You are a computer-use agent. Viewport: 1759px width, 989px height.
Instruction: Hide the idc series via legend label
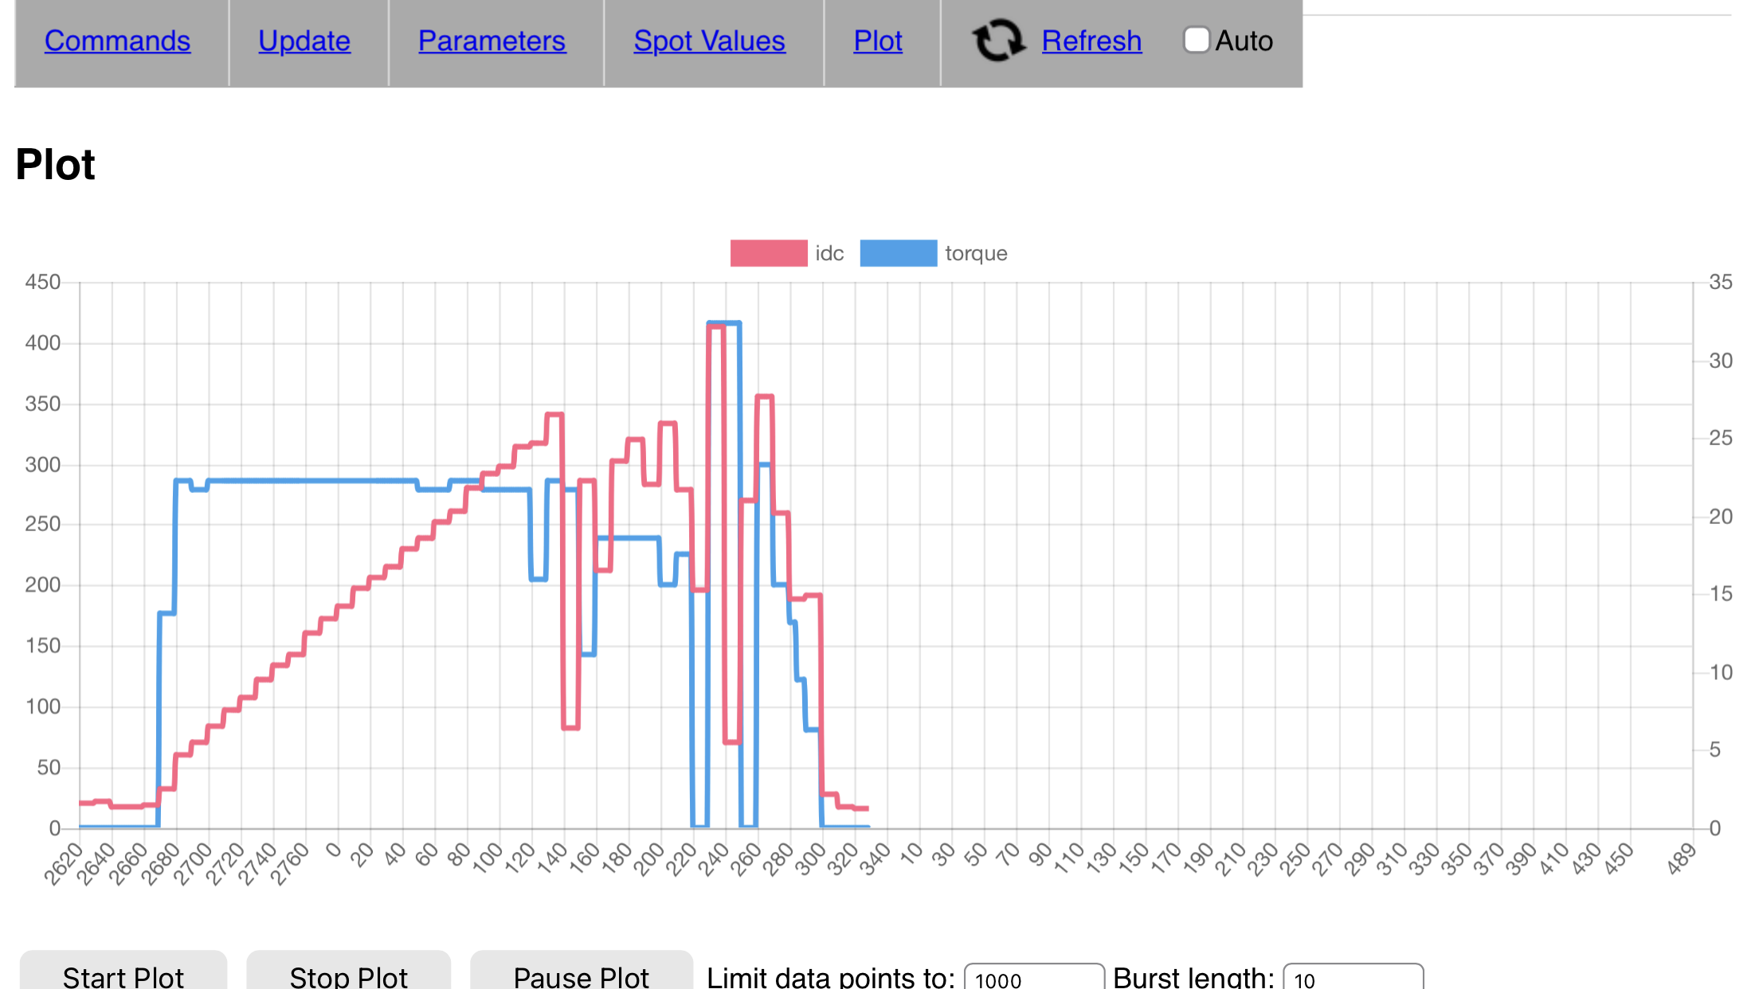tap(829, 253)
